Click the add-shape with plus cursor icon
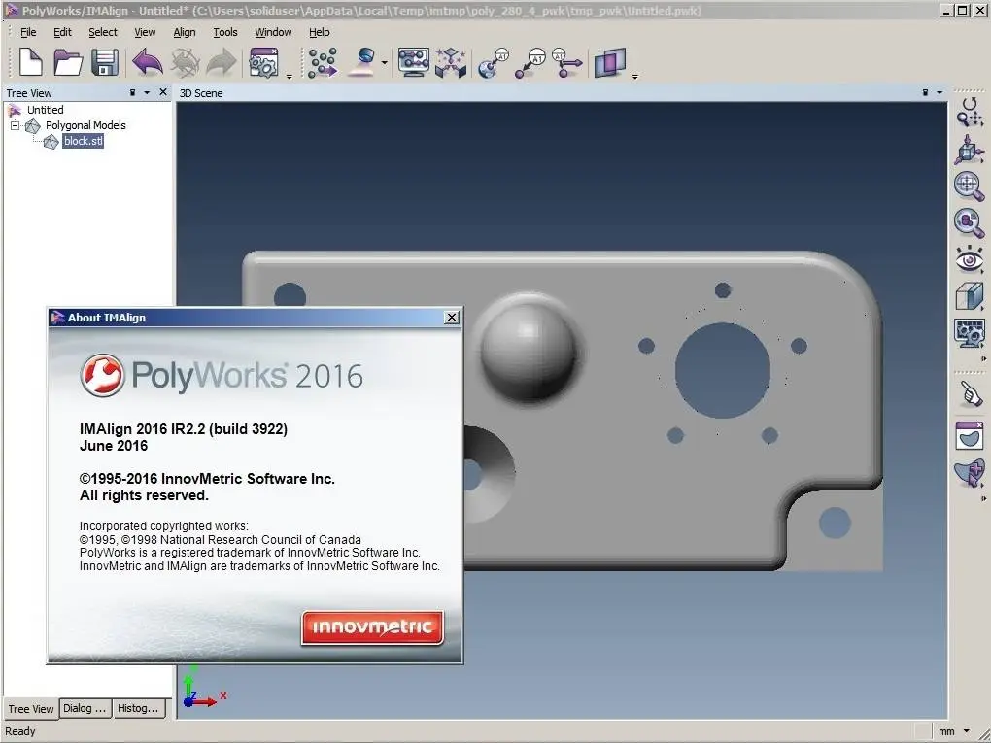Screen dimensions: 991x743 click(x=970, y=473)
